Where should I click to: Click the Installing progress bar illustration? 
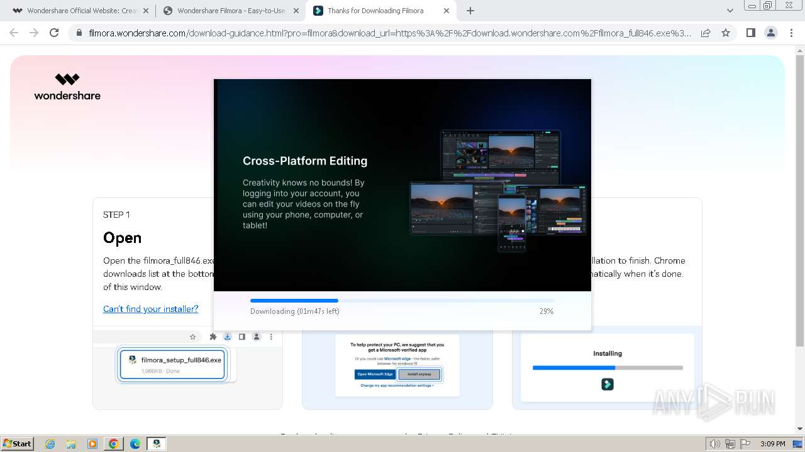pos(608,367)
